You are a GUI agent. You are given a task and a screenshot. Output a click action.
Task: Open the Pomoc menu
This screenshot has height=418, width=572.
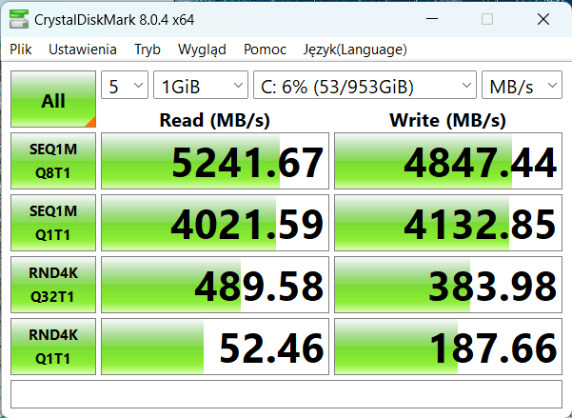click(265, 50)
